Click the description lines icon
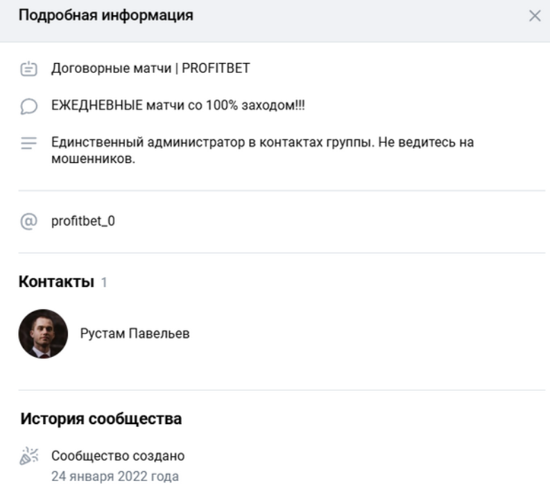The width and height of the screenshot is (550, 490). click(x=28, y=144)
